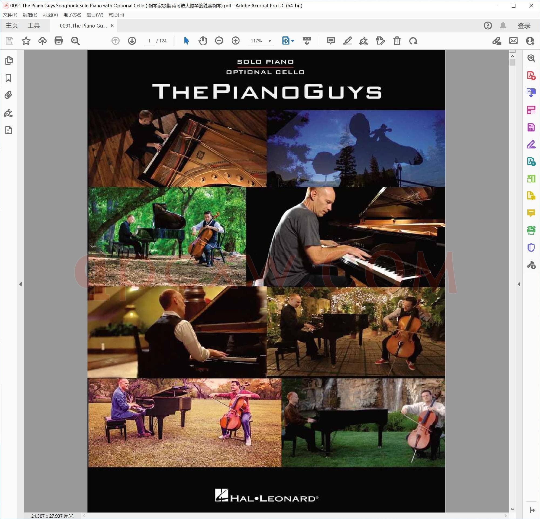The height and width of the screenshot is (519, 540).
Task: Switch to the 工具 tab
Action: point(33,26)
